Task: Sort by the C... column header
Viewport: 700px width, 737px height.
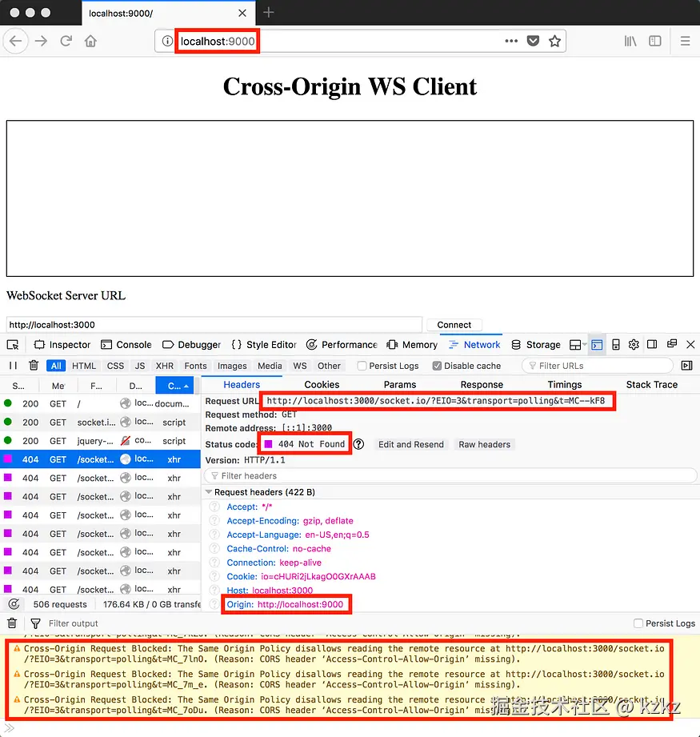Action: click(x=174, y=386)
